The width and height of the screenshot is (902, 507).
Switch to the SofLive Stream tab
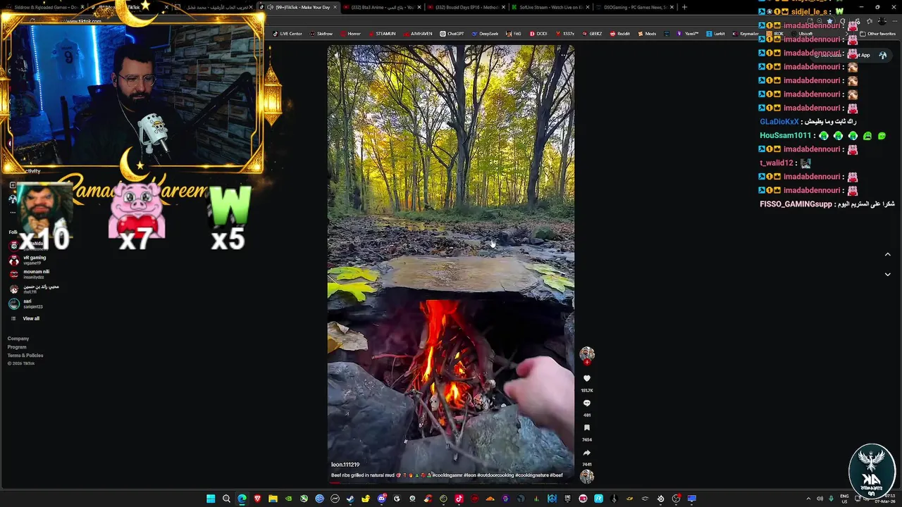551,7
